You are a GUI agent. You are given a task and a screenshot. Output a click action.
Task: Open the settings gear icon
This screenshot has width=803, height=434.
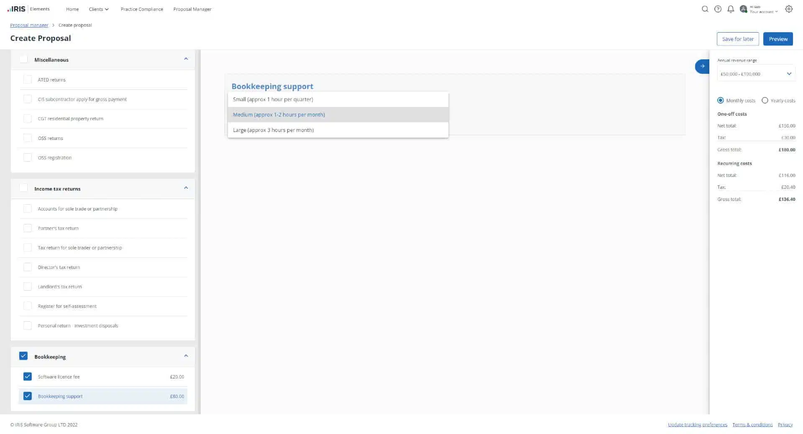click(x=789, y=9)
